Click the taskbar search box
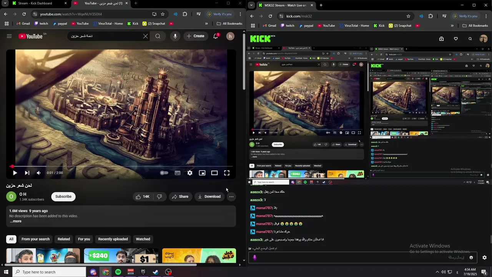This screenshot has height=277, width=492. (49, 272)
